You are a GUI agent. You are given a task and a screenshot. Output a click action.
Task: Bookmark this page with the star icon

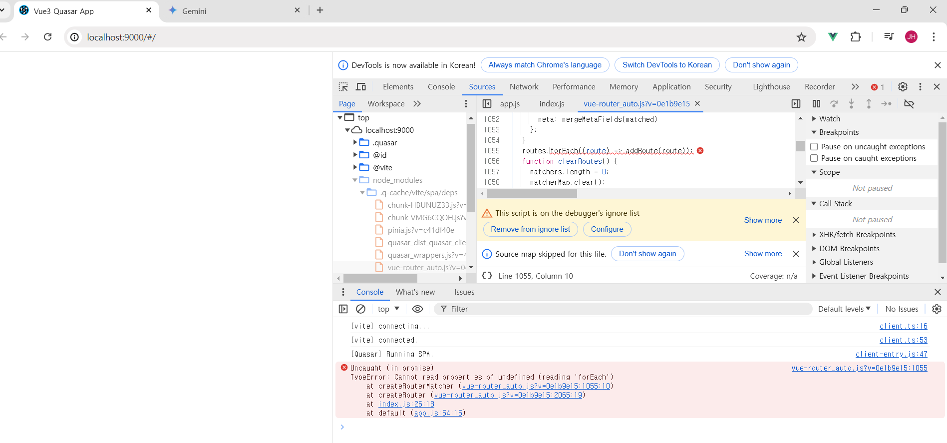[801, 37]
